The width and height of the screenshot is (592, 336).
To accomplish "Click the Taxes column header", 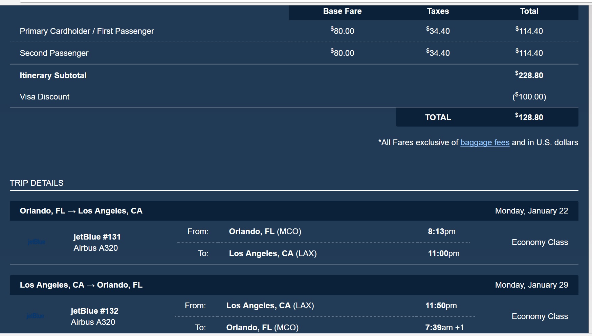I will 438,11.
